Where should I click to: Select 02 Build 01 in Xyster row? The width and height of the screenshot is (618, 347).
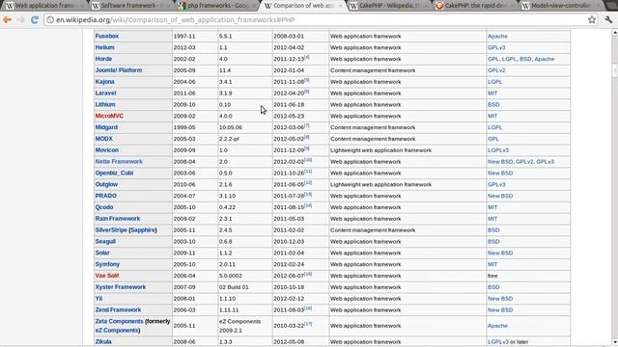[x=234, y=287]
